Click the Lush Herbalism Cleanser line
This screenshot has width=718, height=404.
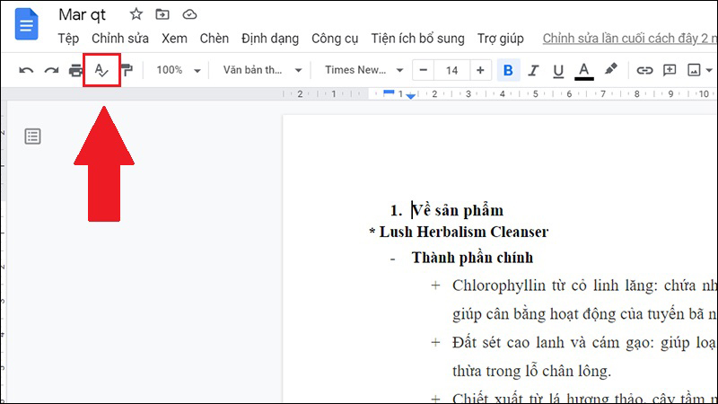point(459,232)
